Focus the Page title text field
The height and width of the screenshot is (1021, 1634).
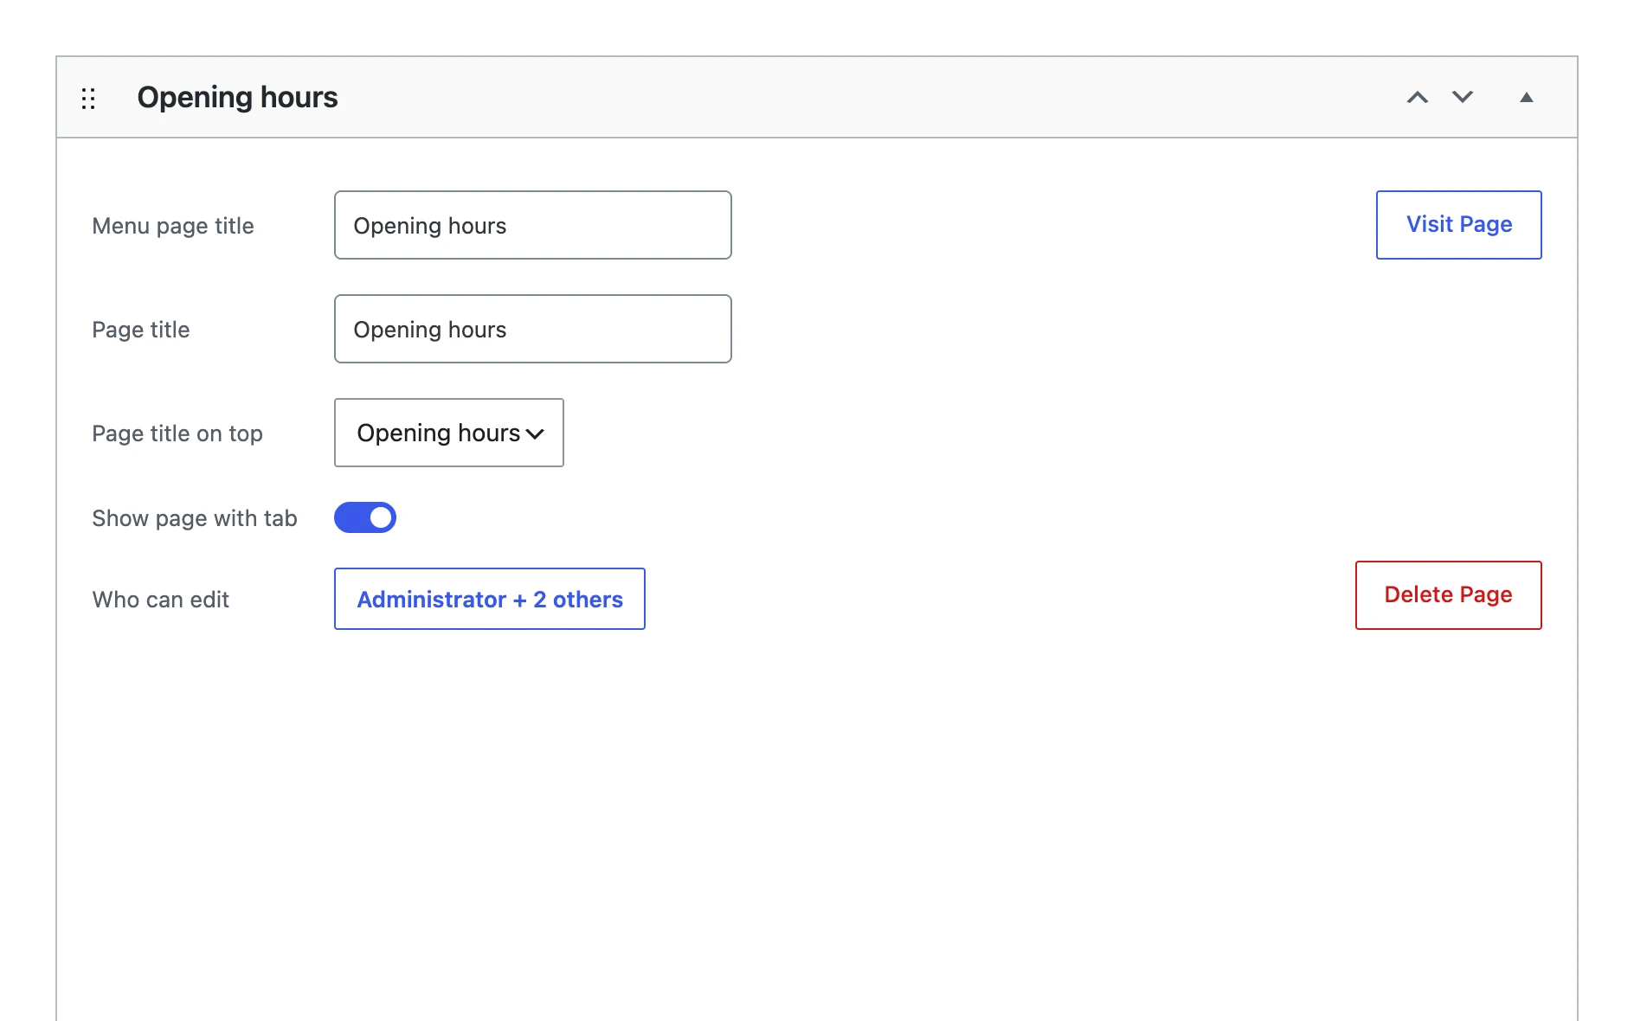533,329
